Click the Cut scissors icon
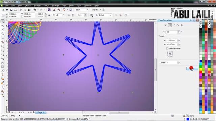Screen dimensions: 216x121 click(21, 10)
